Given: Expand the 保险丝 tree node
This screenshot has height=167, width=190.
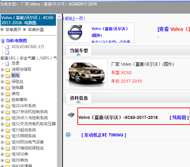Looking at the screenshot, I should (2, 82).
